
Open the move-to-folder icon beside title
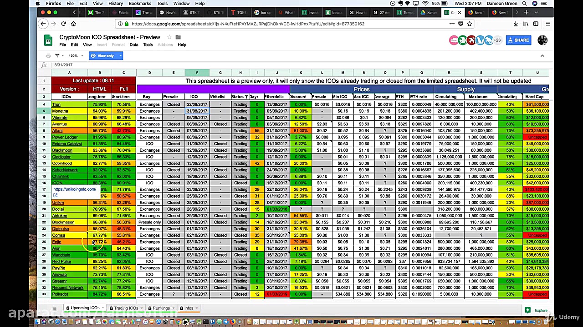178,37
